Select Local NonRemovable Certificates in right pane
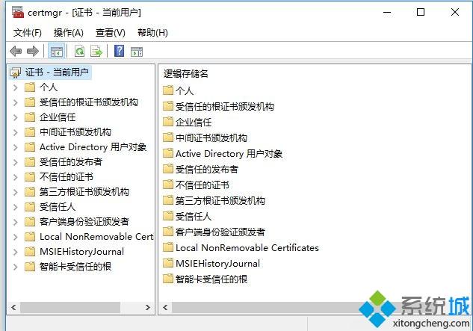This screenshot has height=331, width=473. click(247, 248)
